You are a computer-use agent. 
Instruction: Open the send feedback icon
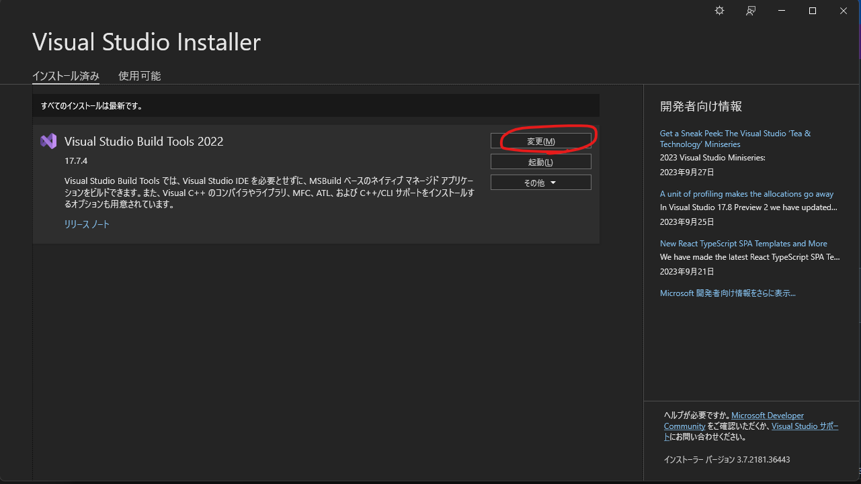tap(751, 11)
